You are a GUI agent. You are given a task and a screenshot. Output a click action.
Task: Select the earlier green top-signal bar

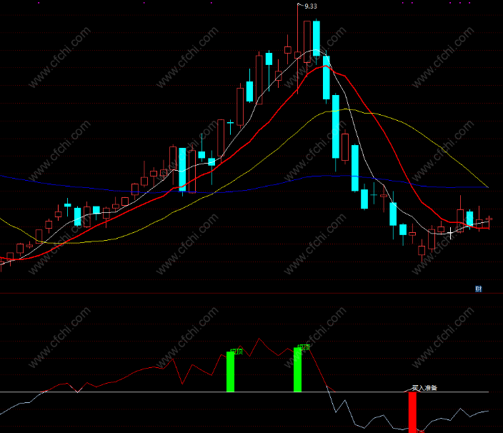(x=230, y=372)
